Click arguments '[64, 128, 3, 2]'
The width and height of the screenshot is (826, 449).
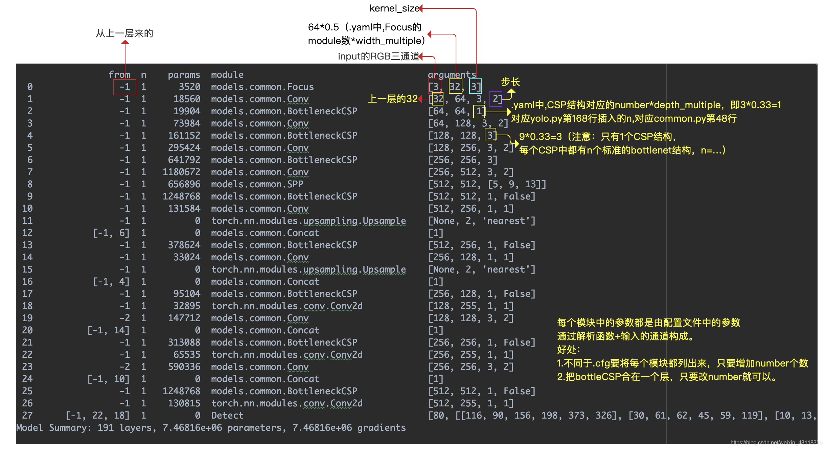pyautogui.click(x=468, y=123)
